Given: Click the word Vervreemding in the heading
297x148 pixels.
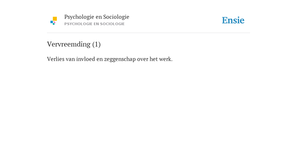Looking at the screenshot, I should pos(69,44).
